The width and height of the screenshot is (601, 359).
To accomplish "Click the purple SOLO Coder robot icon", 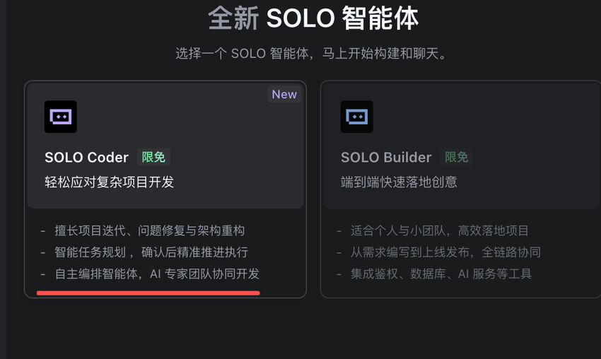I will [61, 117].
